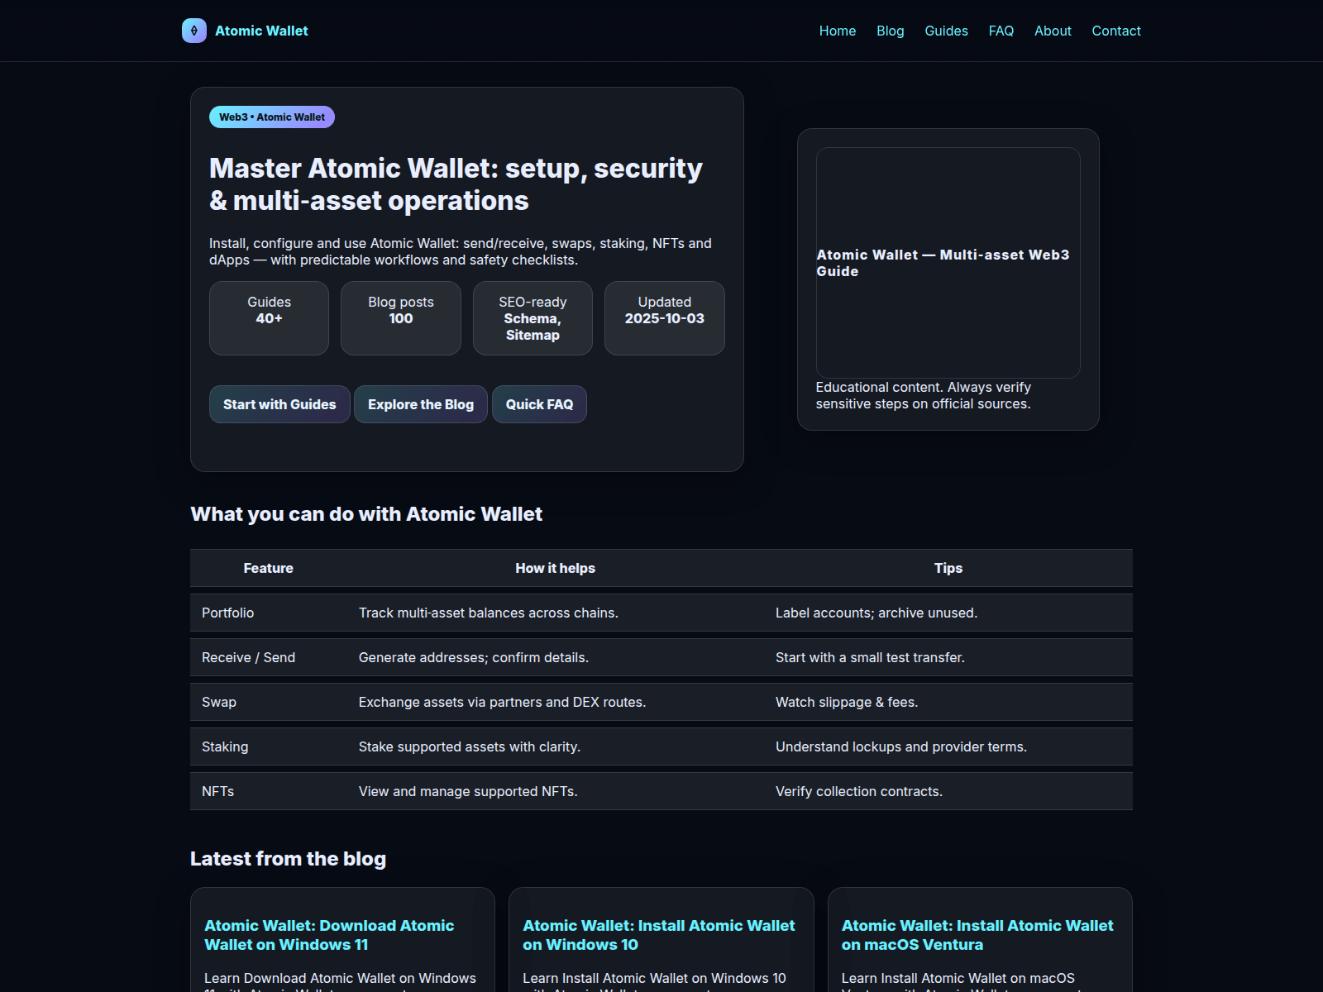Click the How it helps column header

pos(556,568)
